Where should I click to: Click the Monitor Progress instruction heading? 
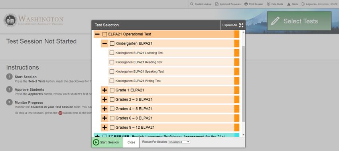coord(29,103)
